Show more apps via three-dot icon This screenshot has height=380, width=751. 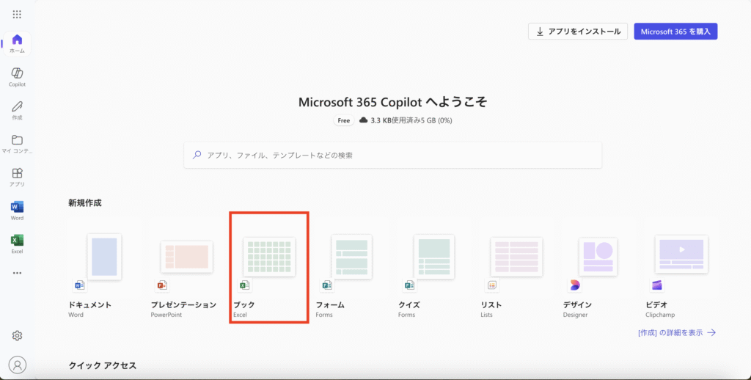18,273
